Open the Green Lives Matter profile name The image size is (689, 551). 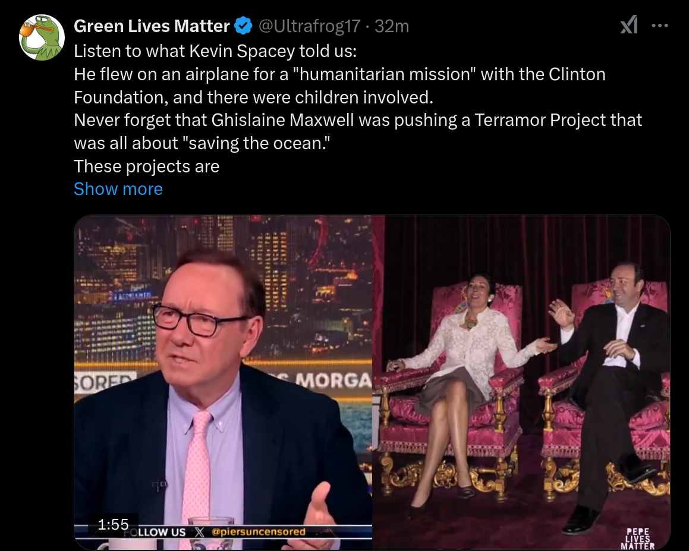click(x=152, y=26)
